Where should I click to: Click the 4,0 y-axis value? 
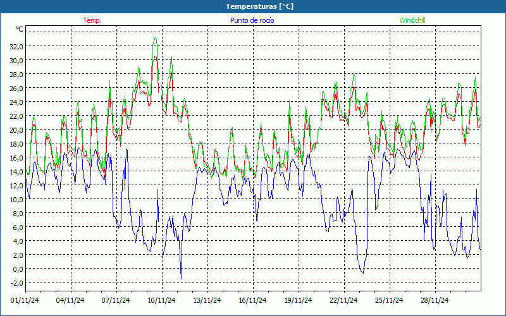click(x=18, y=241)
